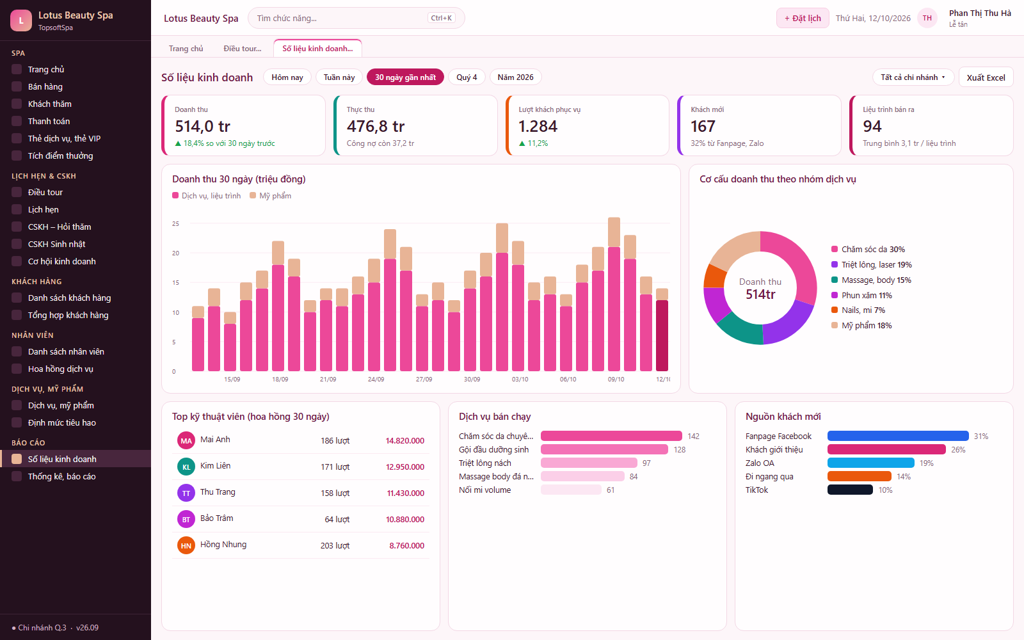Click the Lotus Beauty Spa logo icon
Image resolution: width=1024 pixels, height=640 pixels.
tap(21, 20)
